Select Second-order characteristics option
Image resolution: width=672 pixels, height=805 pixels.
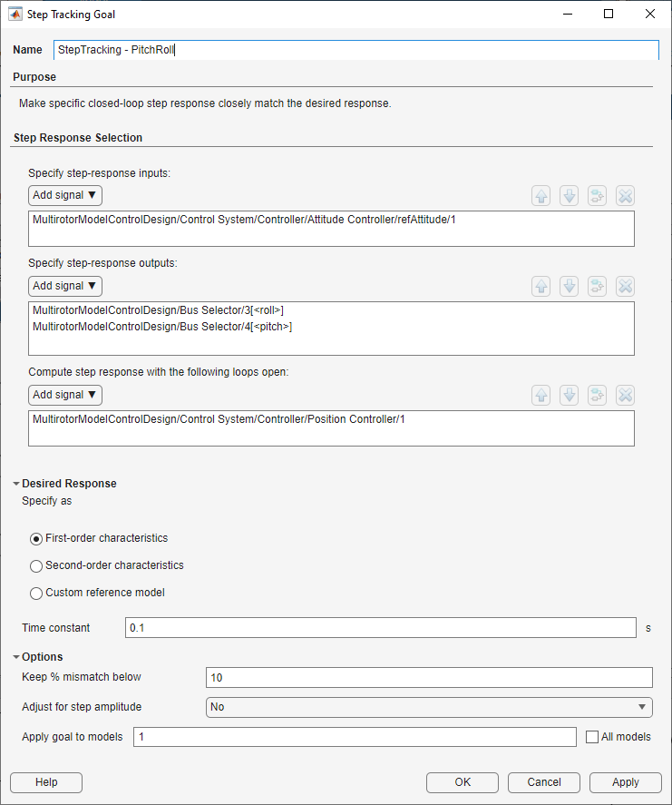pyautogui.click(x=36, y=565)
